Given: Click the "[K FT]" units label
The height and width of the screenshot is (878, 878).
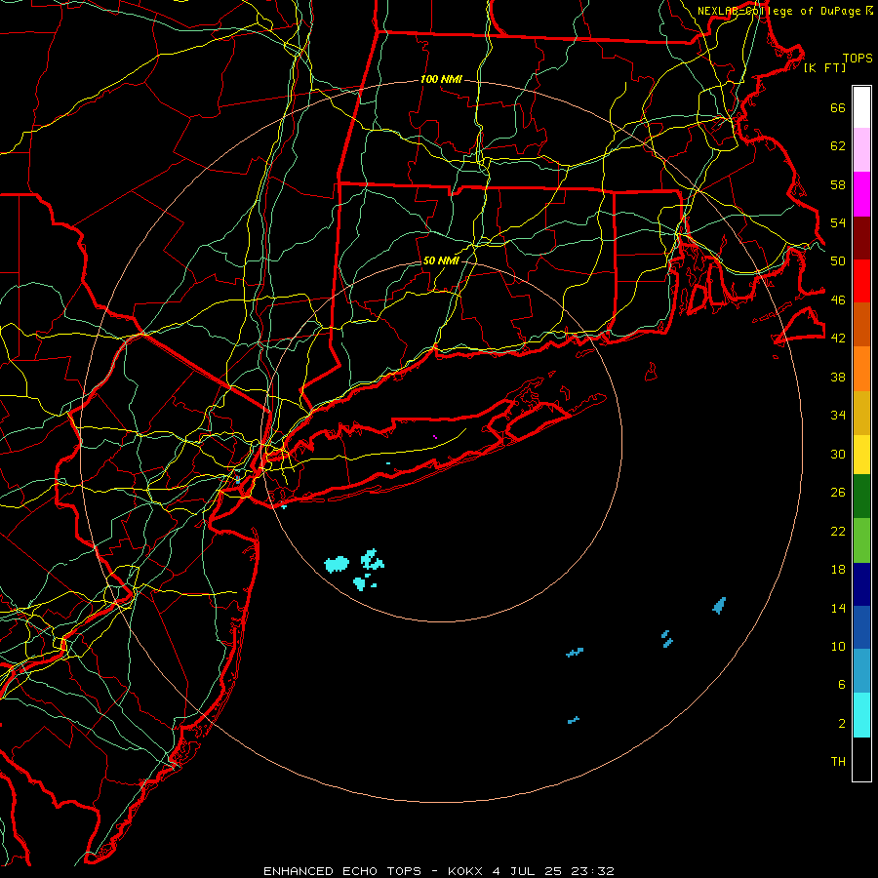Looking at the screenshot, I should point(824,67).
